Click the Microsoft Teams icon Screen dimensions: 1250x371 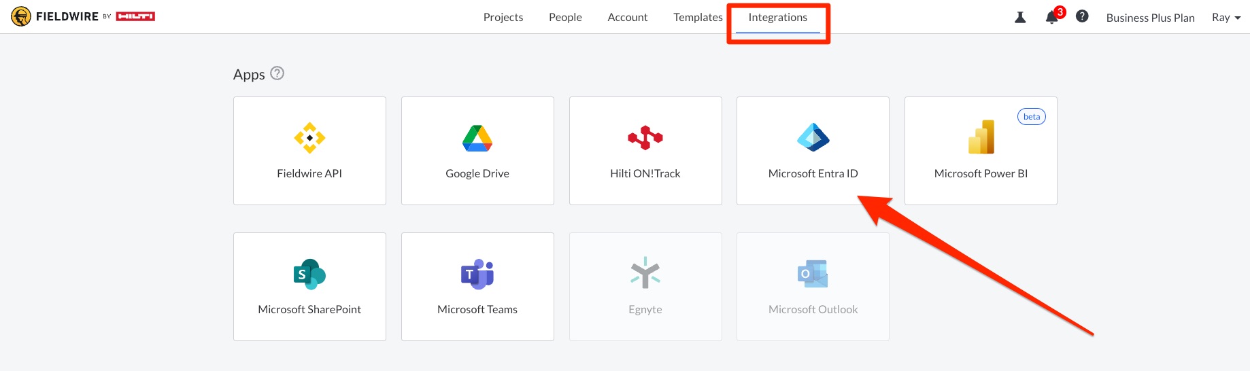click(x=477, y=274)
